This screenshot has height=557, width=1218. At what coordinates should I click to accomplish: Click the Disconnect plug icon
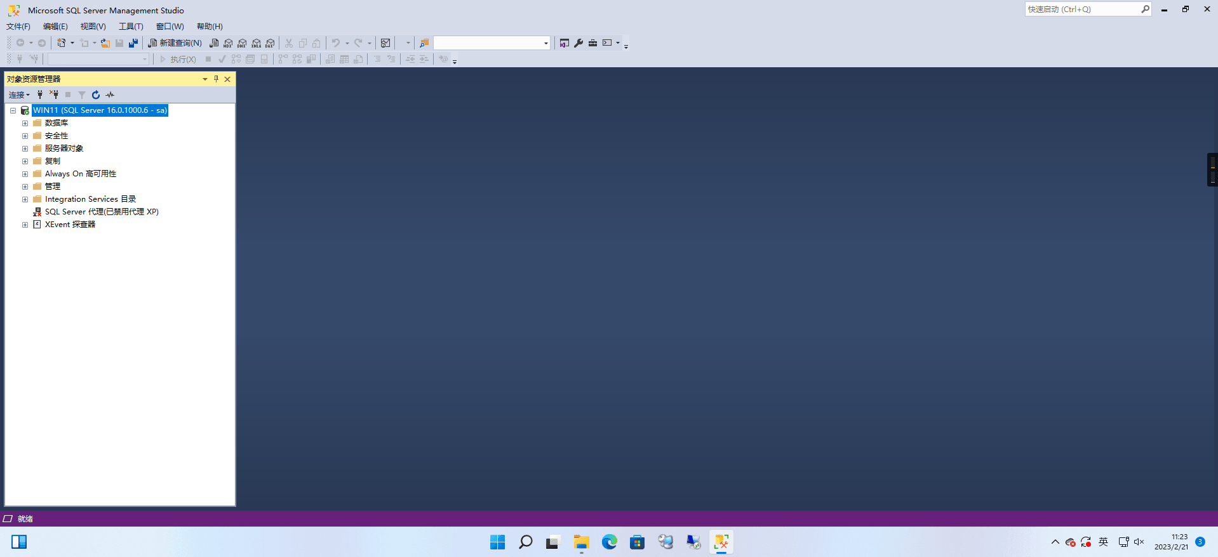click(54, 95)
